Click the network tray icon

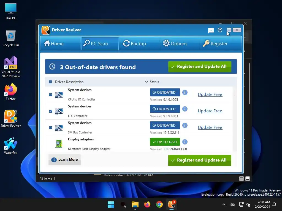coord(241,204)
